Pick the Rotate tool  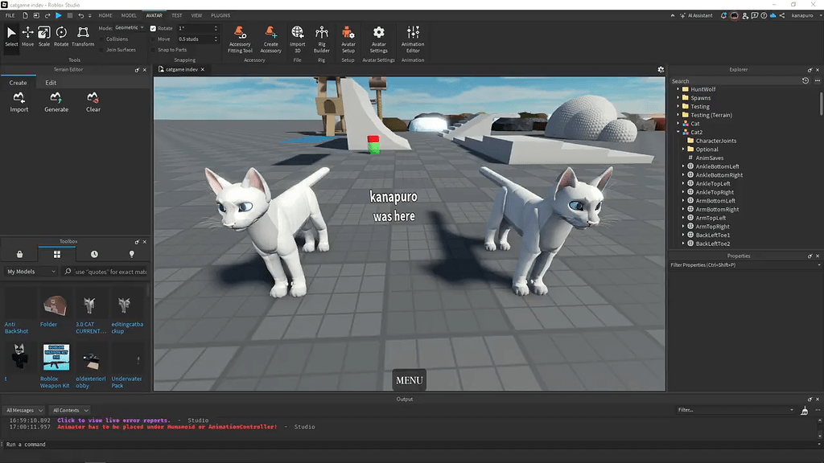(61, 36)
